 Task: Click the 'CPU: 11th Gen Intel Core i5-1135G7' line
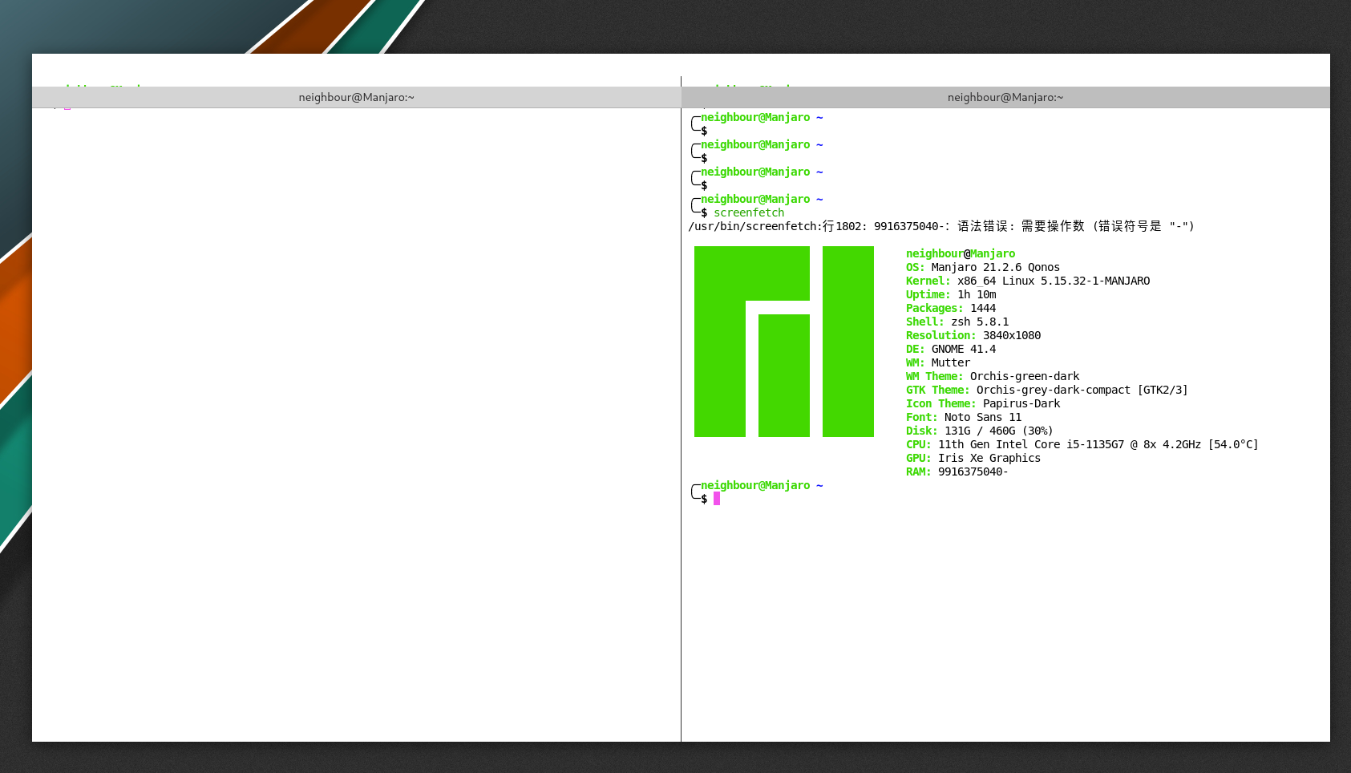click(x=1082, y=444)
